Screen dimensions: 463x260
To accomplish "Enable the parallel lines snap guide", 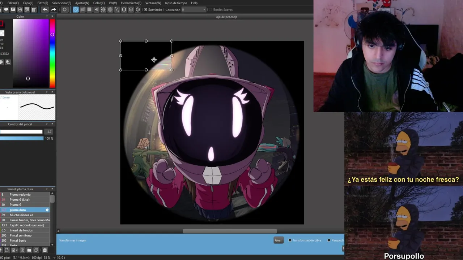I will tap(82, 10).
